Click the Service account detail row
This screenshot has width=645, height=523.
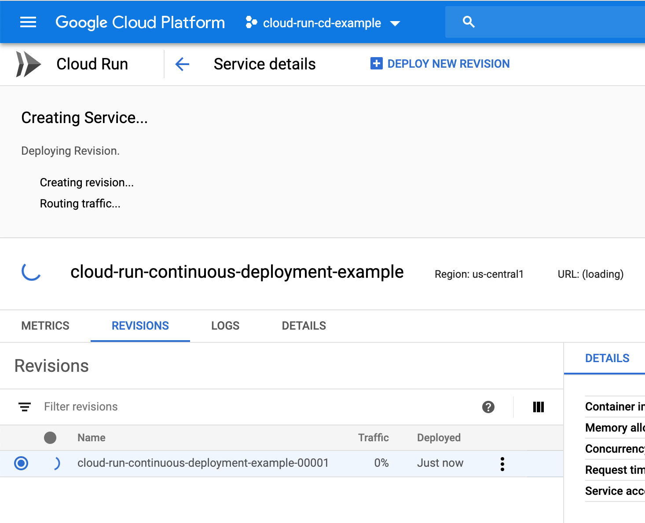click(615, 491)
